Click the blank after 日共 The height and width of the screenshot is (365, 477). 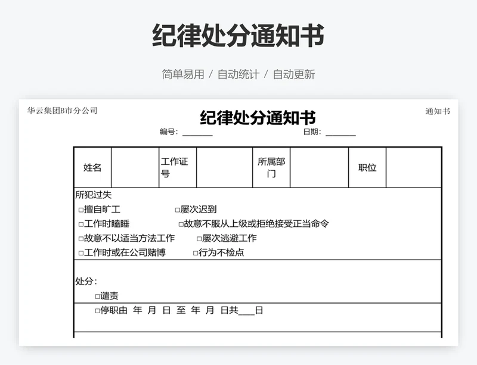[x=246, y=312]
